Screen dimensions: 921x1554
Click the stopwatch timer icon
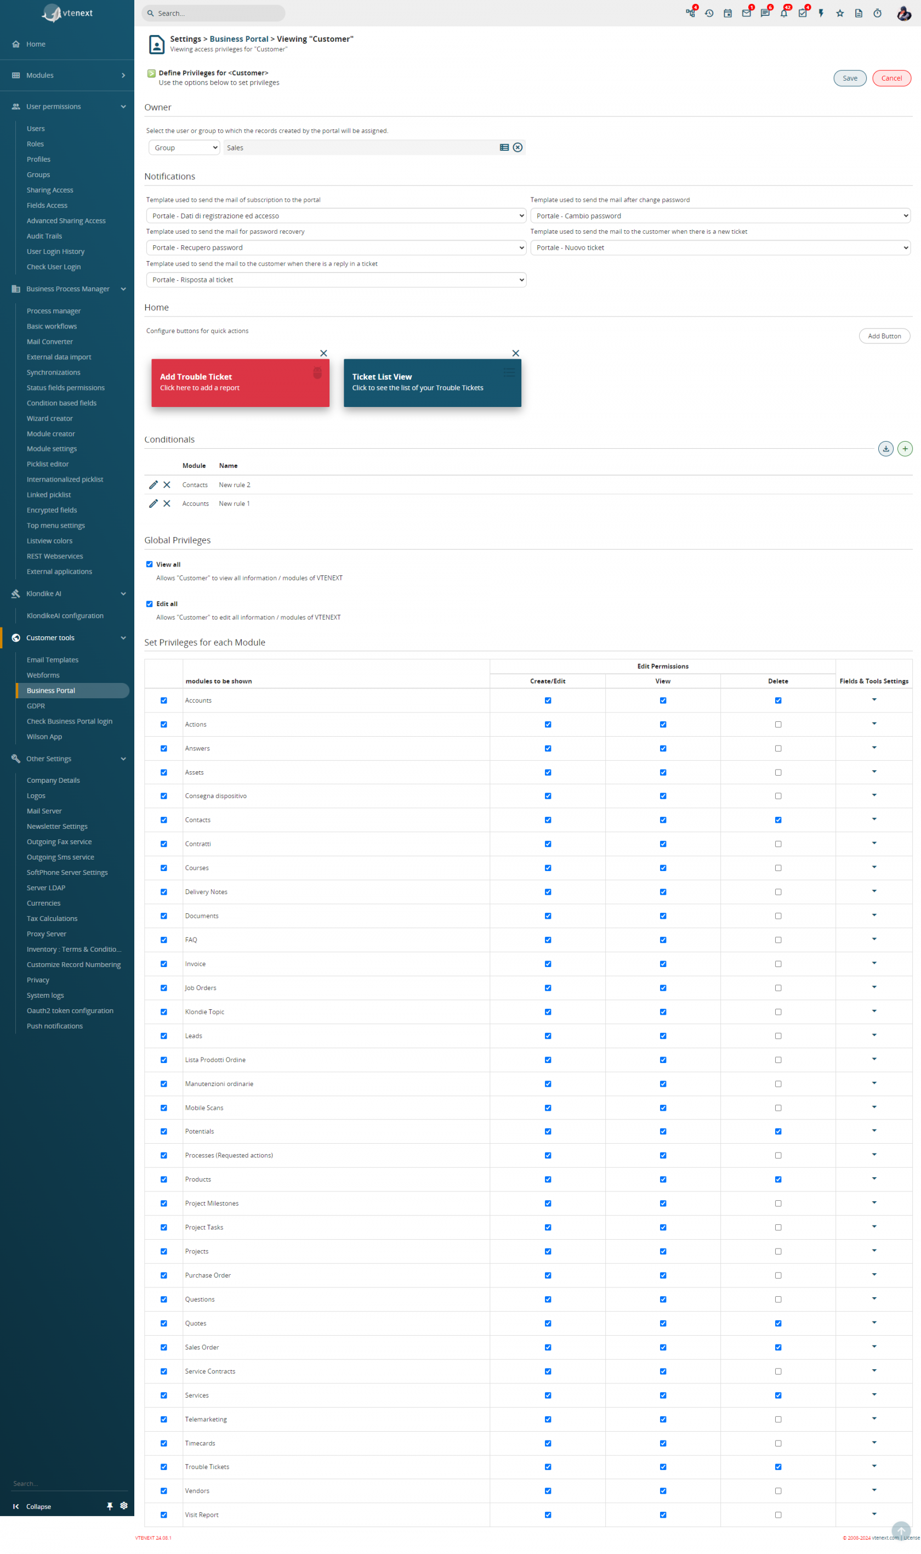[x=877, y=13]
